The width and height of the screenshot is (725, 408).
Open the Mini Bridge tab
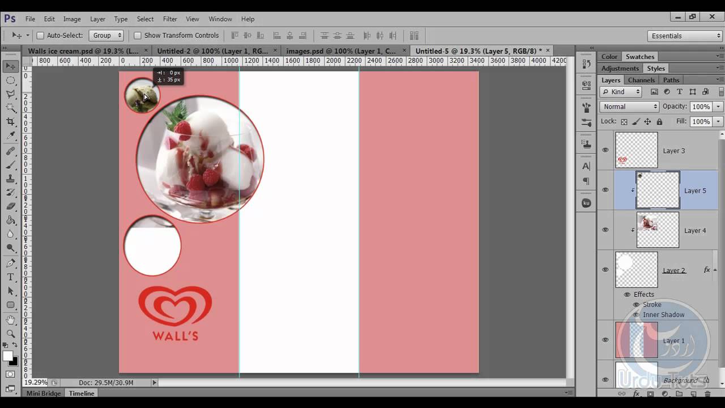coord(44,393)
